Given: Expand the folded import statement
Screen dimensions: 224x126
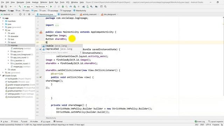Looking at the screenshot, I should 57,25.
